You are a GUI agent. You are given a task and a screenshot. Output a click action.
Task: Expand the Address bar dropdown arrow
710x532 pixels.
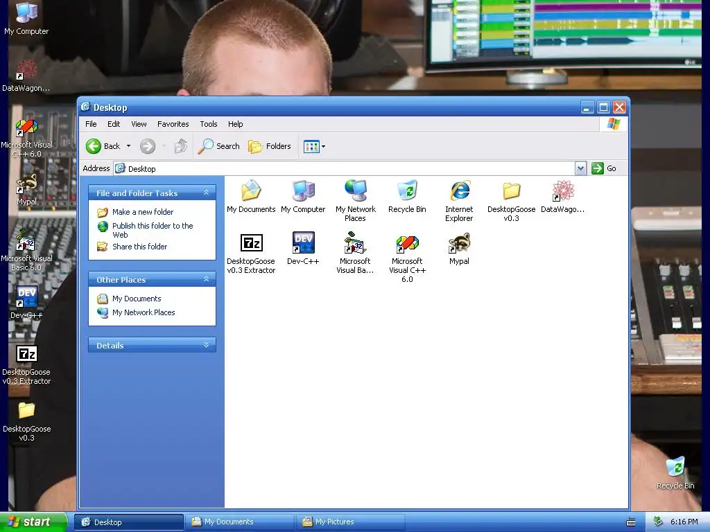[580, 169]
